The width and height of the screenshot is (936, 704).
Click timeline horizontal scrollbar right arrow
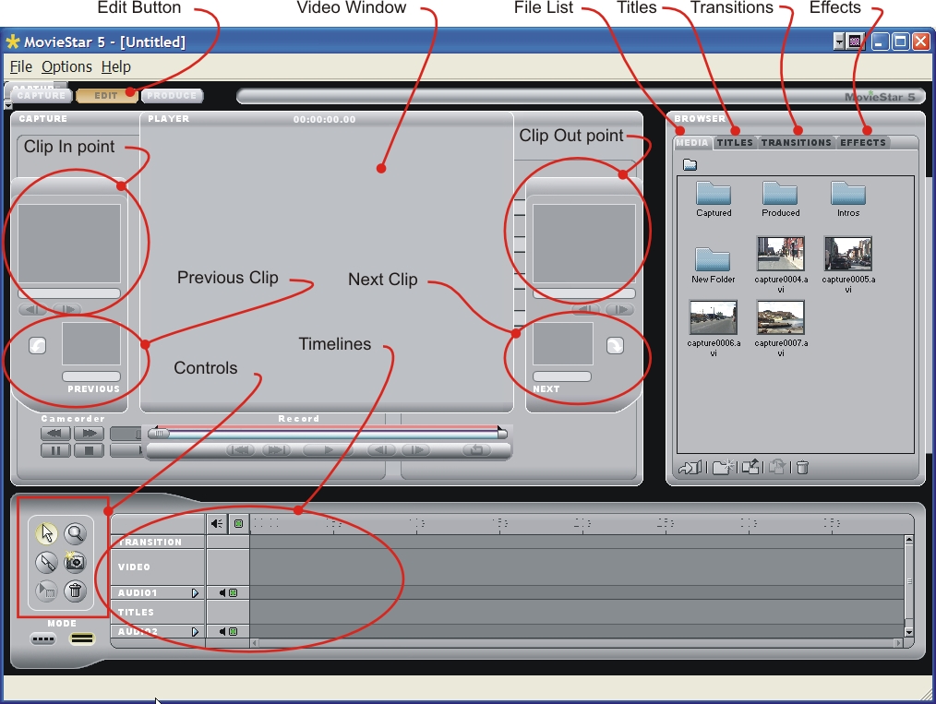coord(898,643)
